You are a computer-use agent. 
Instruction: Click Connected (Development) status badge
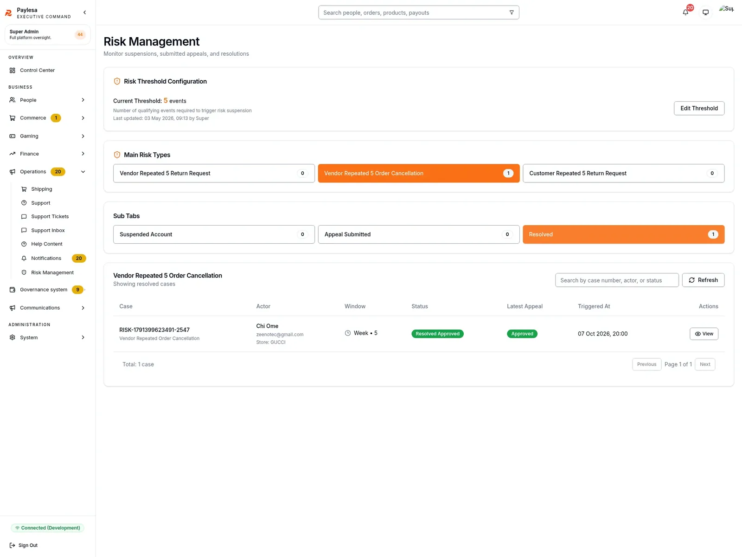tap(47, 528)
